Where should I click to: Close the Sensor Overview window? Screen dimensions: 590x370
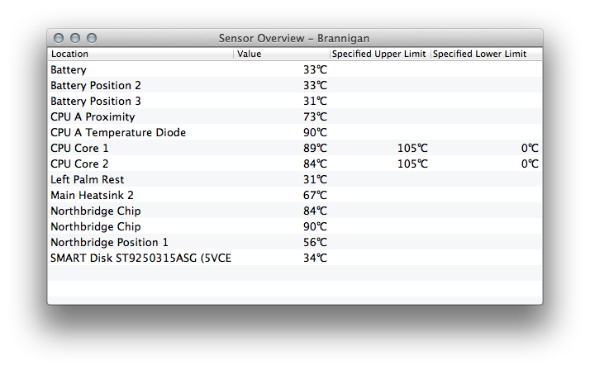pyautogui.click(x=59, y=38)
